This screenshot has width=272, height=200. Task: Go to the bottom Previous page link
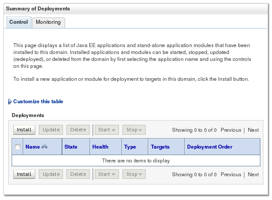231,175
